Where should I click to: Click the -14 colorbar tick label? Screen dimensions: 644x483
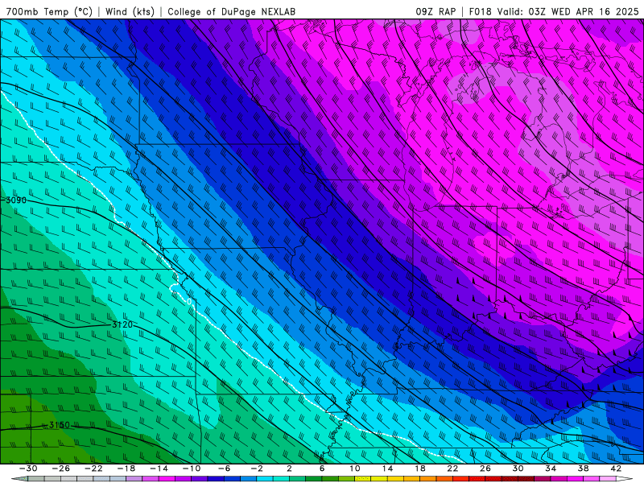(159, 469)
